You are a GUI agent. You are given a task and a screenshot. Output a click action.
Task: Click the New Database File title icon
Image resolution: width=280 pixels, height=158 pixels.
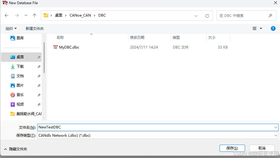point(5,3)
